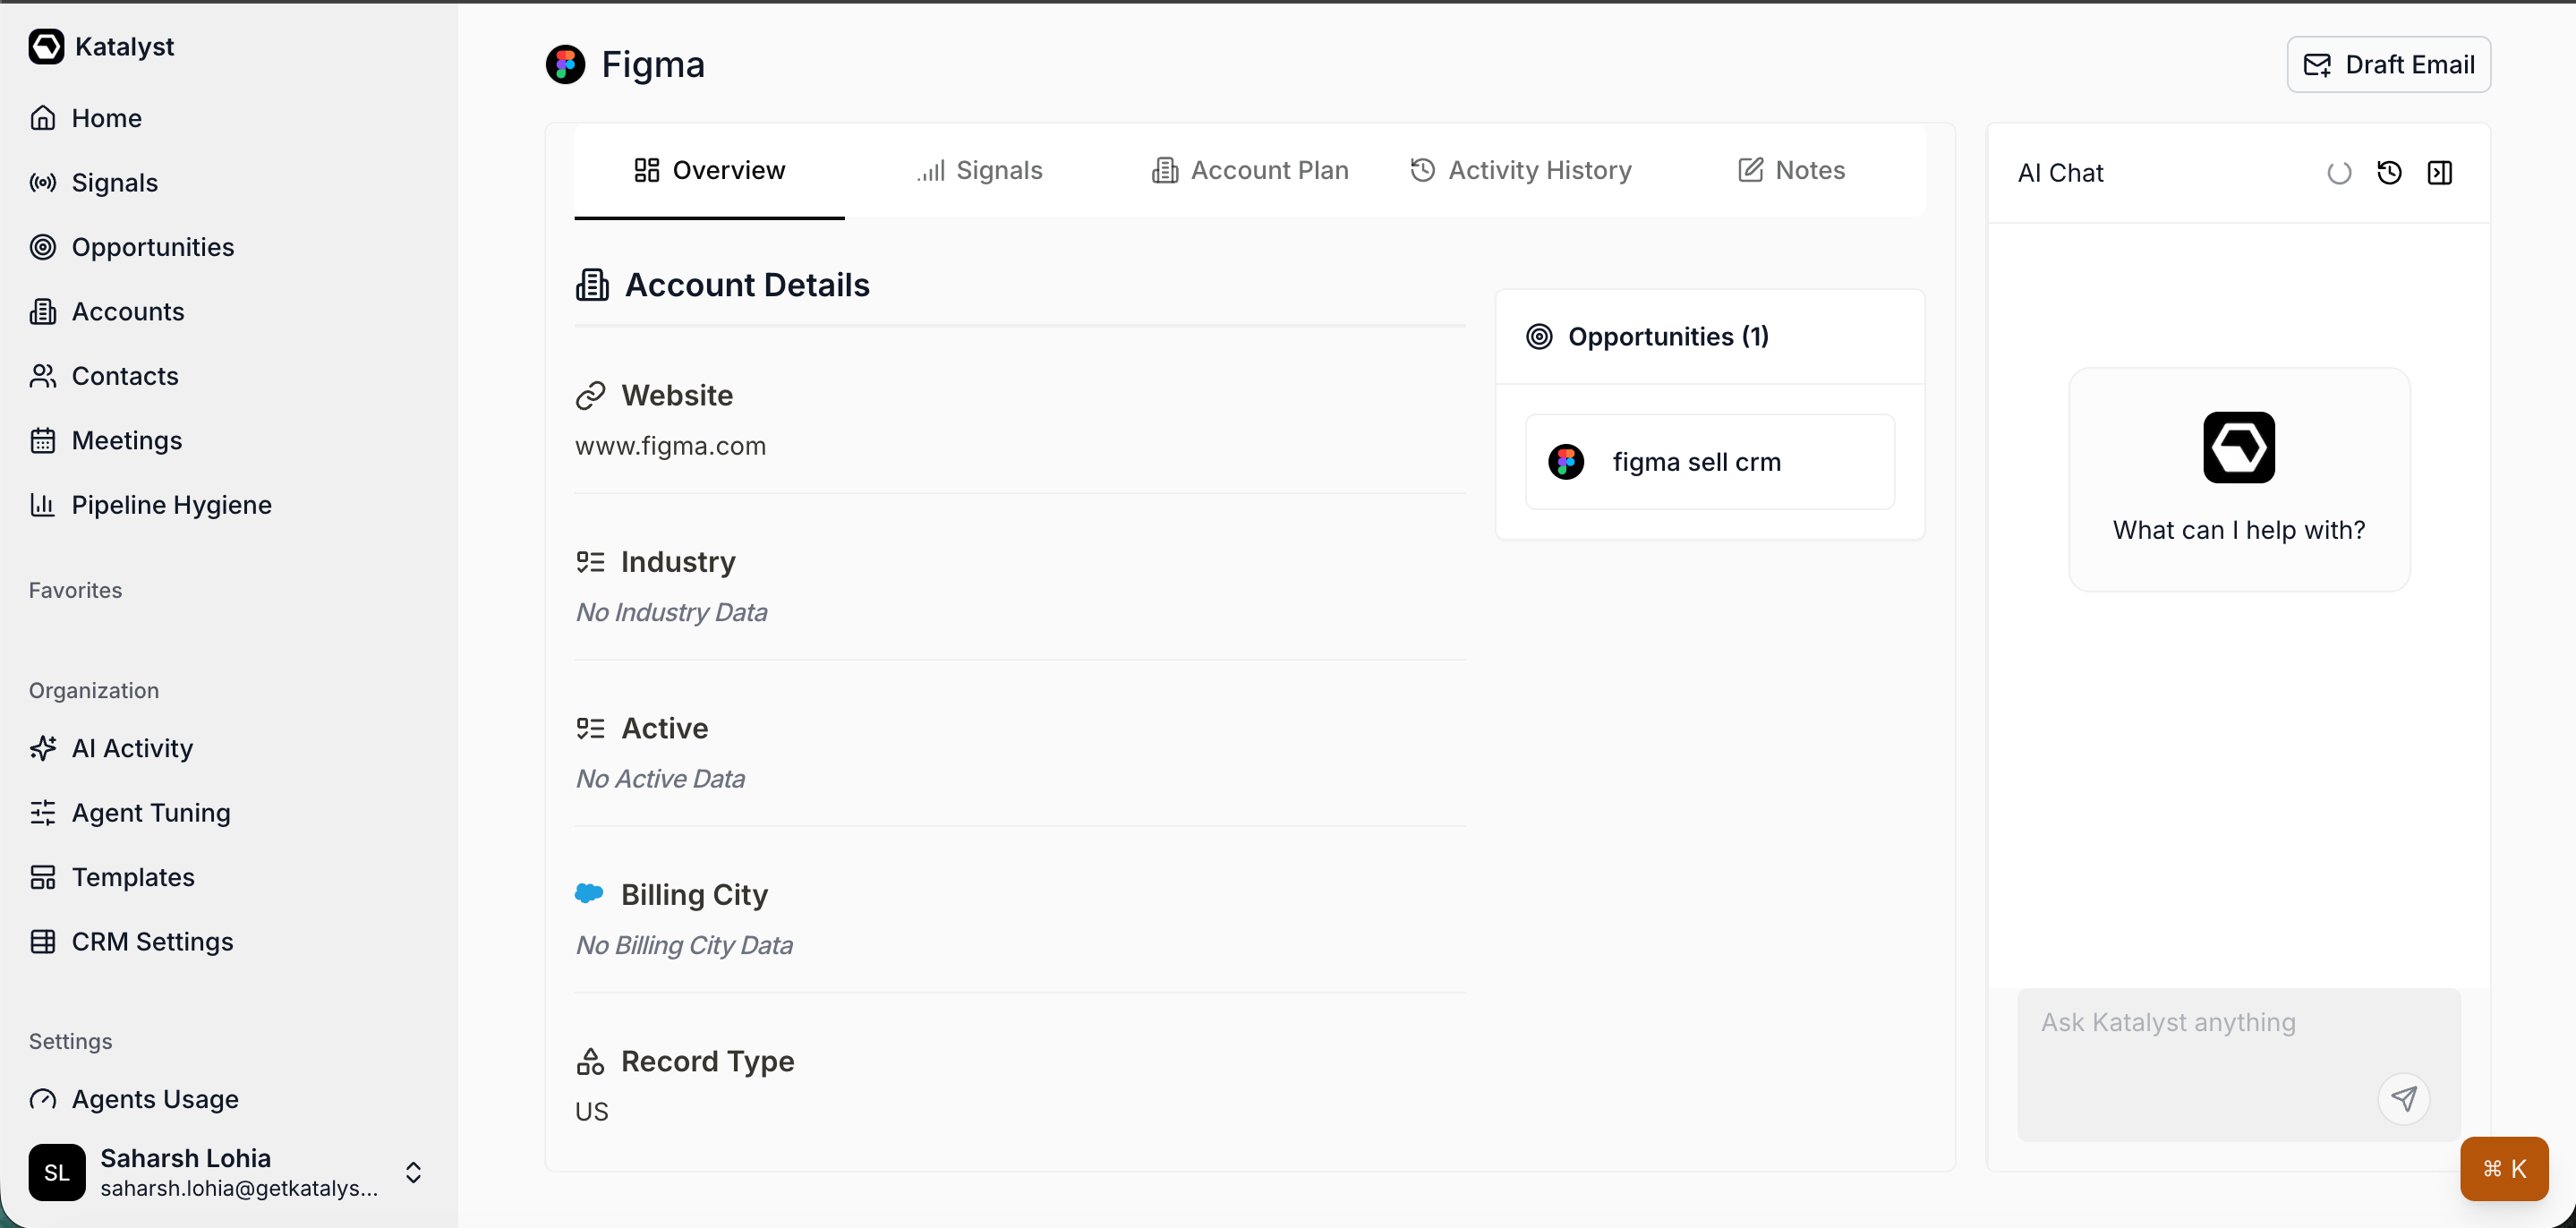Viewport: 2576px width, 1228px height.
Task: Click the No Industry Data value
Action: (x=671, y=611)
